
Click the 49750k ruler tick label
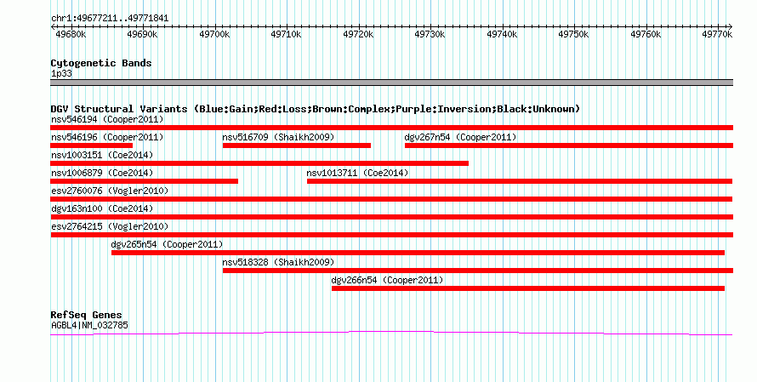click(573, 34)
